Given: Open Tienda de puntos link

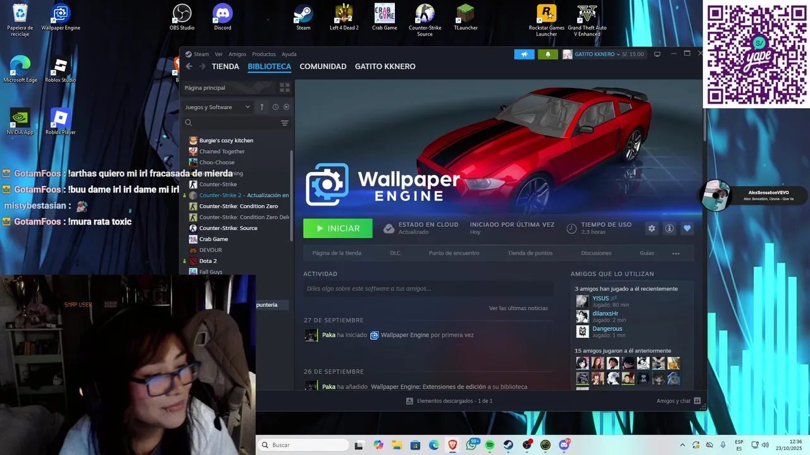Looking at the screenshot, I should coord(530,253).
